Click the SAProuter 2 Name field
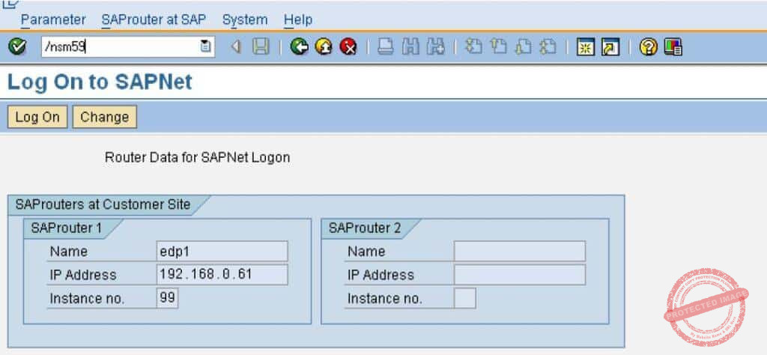Image resolution: width=767 pixels, height=355 pixels. tap(519, 252)
